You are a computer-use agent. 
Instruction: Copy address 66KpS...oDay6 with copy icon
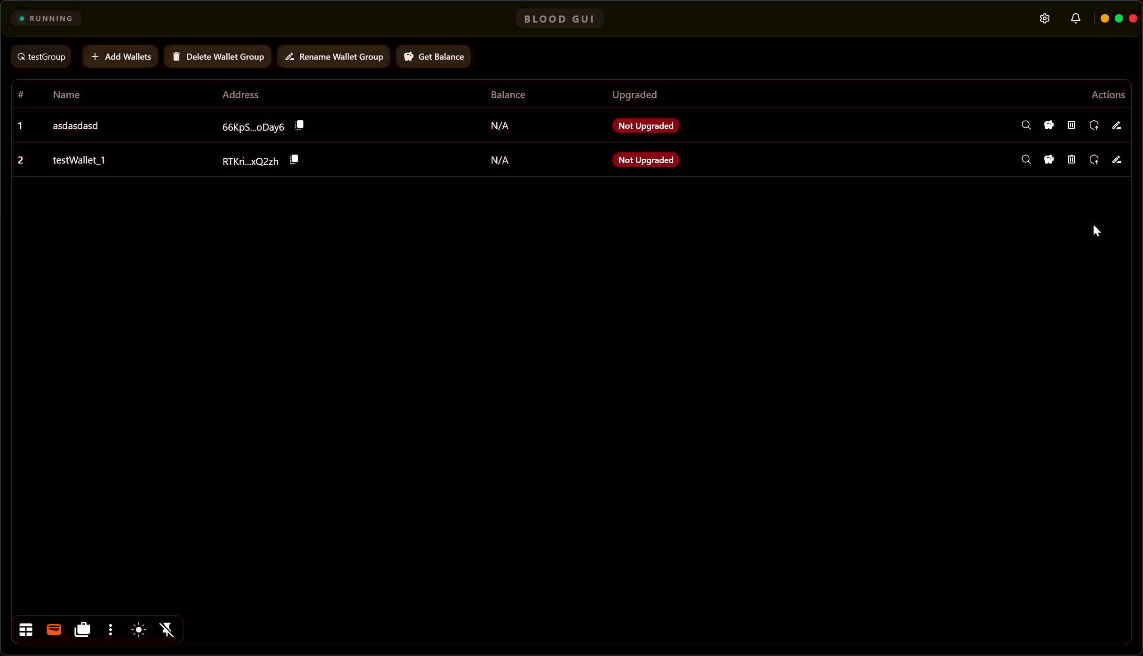[299, 125]
